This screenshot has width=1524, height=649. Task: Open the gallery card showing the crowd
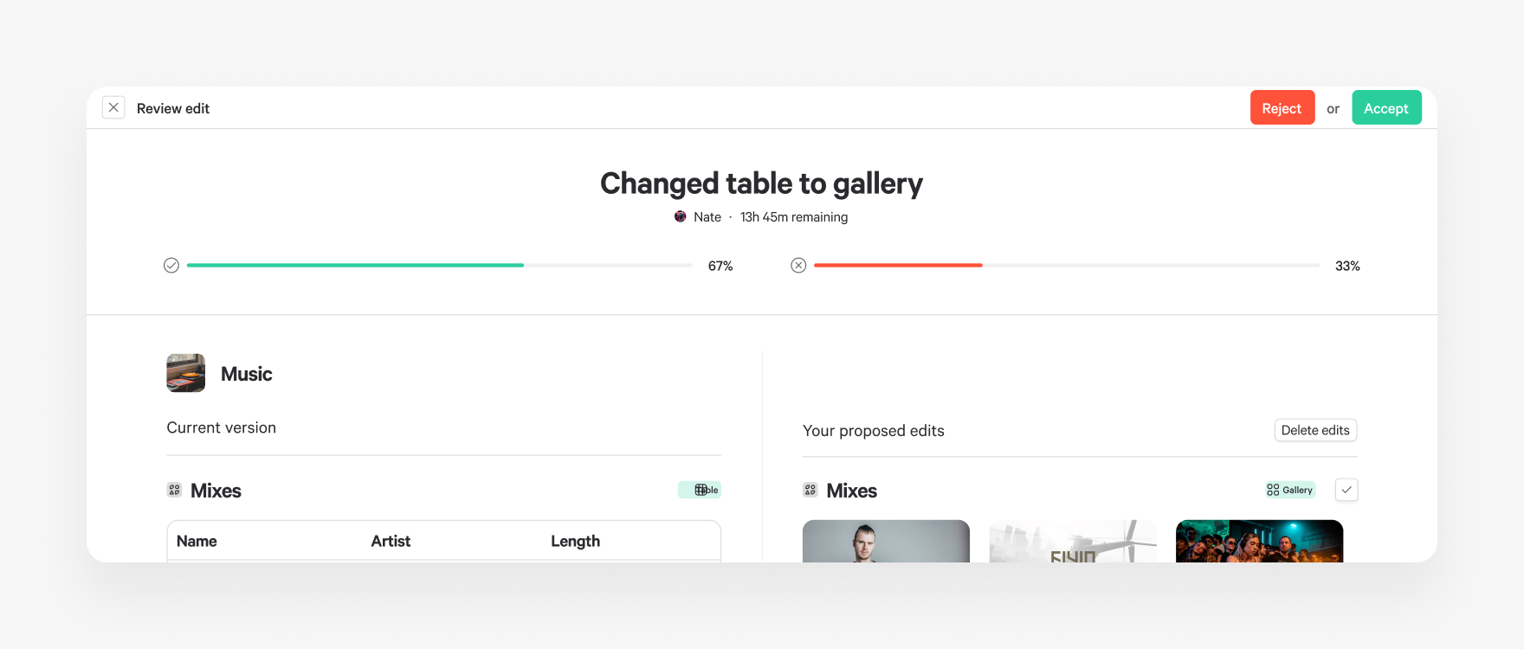[x=1259, y=542]
